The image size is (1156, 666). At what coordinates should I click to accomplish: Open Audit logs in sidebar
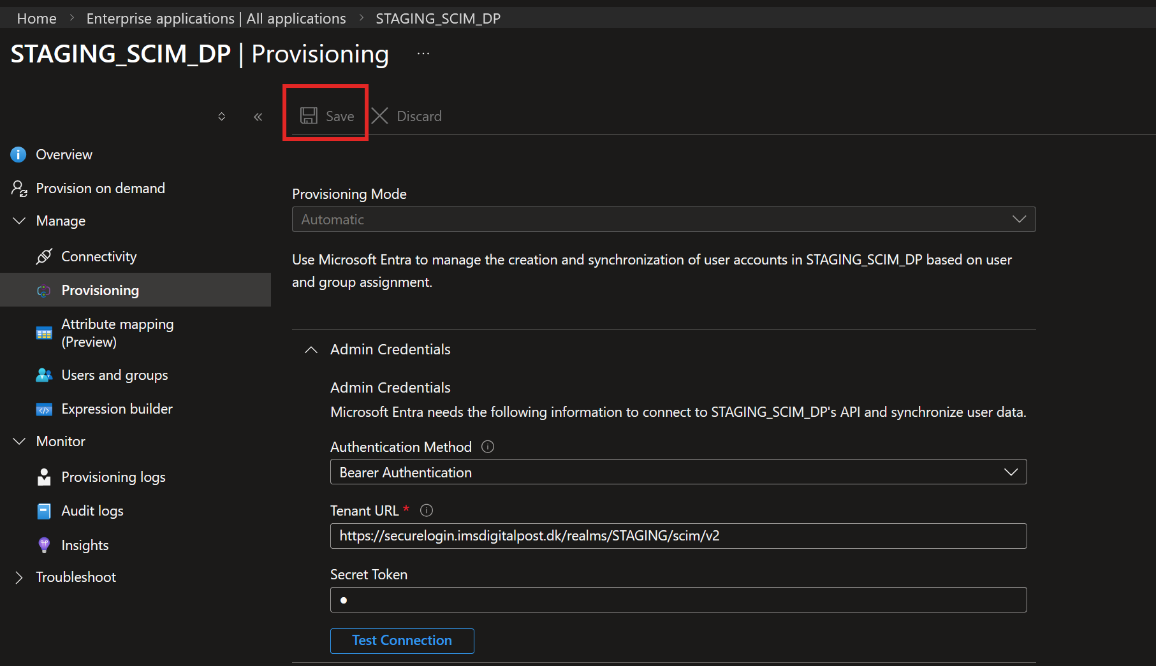[92, 511]
